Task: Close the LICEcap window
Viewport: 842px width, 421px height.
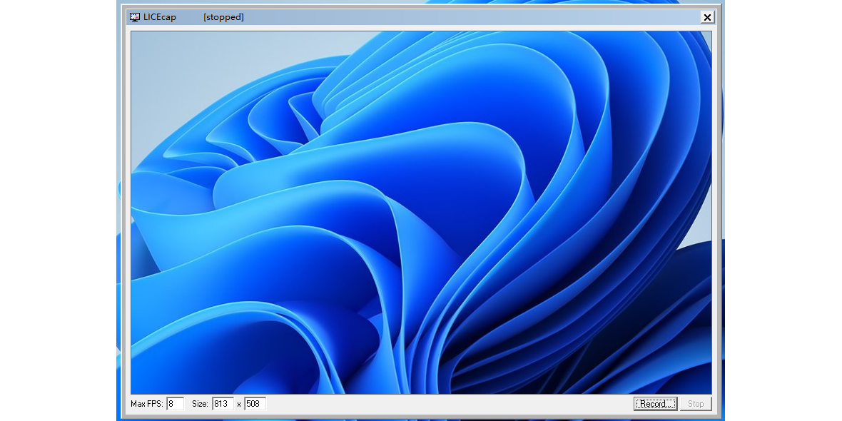Action: click(707, 17)
